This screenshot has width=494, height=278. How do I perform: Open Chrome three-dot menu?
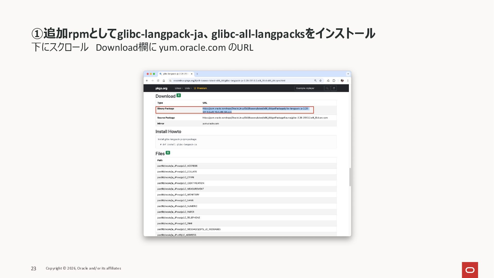[348, 81]
